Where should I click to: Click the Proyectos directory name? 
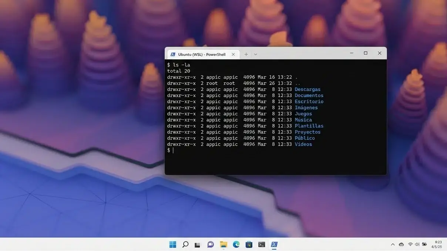click(x=307, y=132)
